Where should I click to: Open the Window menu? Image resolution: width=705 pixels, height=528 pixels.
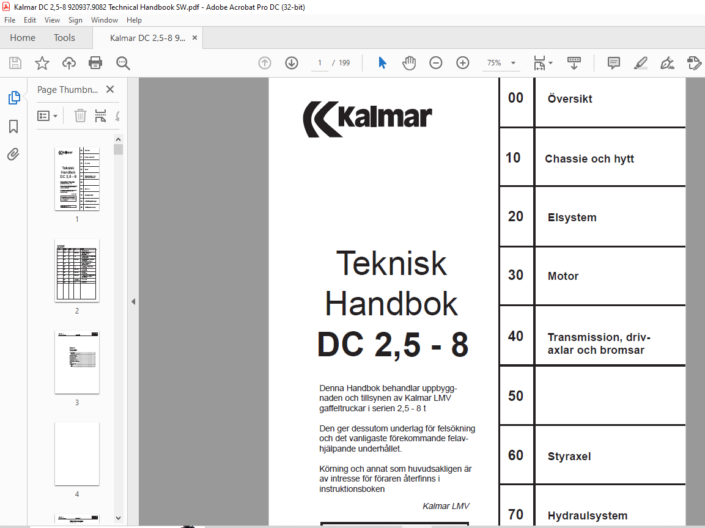(105, 20)
